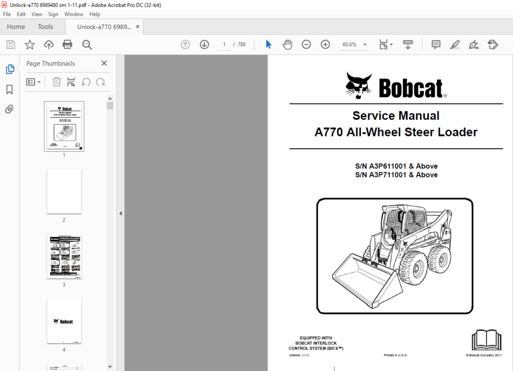This screenshot has height=371, width=513.
Task: Rotate page clockwise icon
Action: pos(100,82)
